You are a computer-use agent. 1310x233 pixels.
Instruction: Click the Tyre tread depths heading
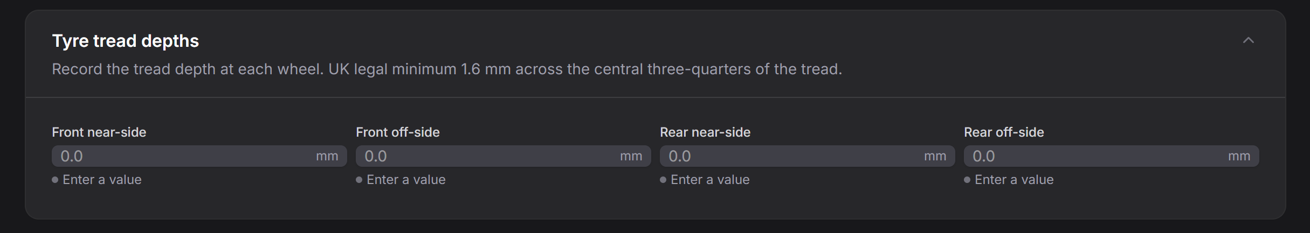click(126, 41)
